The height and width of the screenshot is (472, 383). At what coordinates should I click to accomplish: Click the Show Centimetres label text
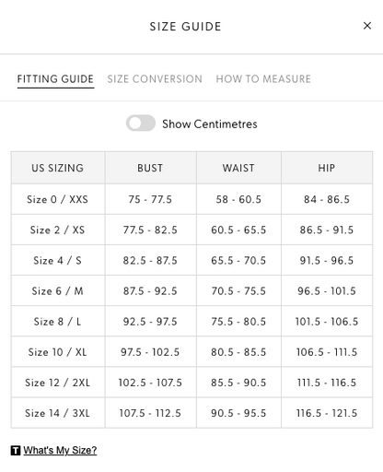(x=210, y=124)
